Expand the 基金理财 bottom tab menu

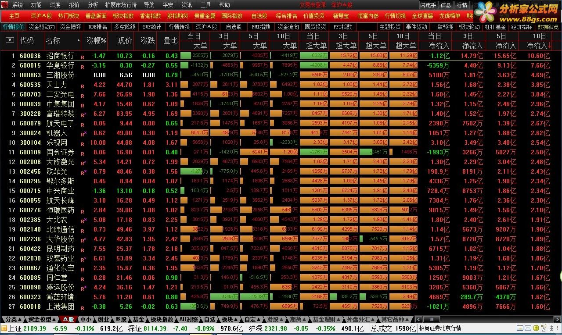click(326, 319)
